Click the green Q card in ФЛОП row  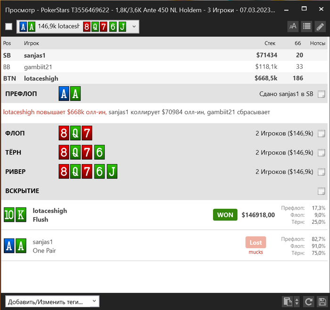click(75, 133)
